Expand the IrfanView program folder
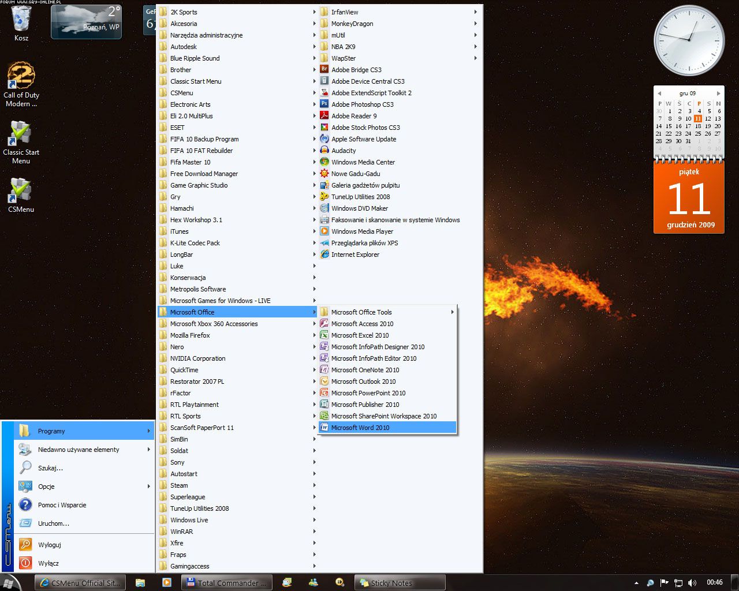739x591 pixels. [345, 12]
